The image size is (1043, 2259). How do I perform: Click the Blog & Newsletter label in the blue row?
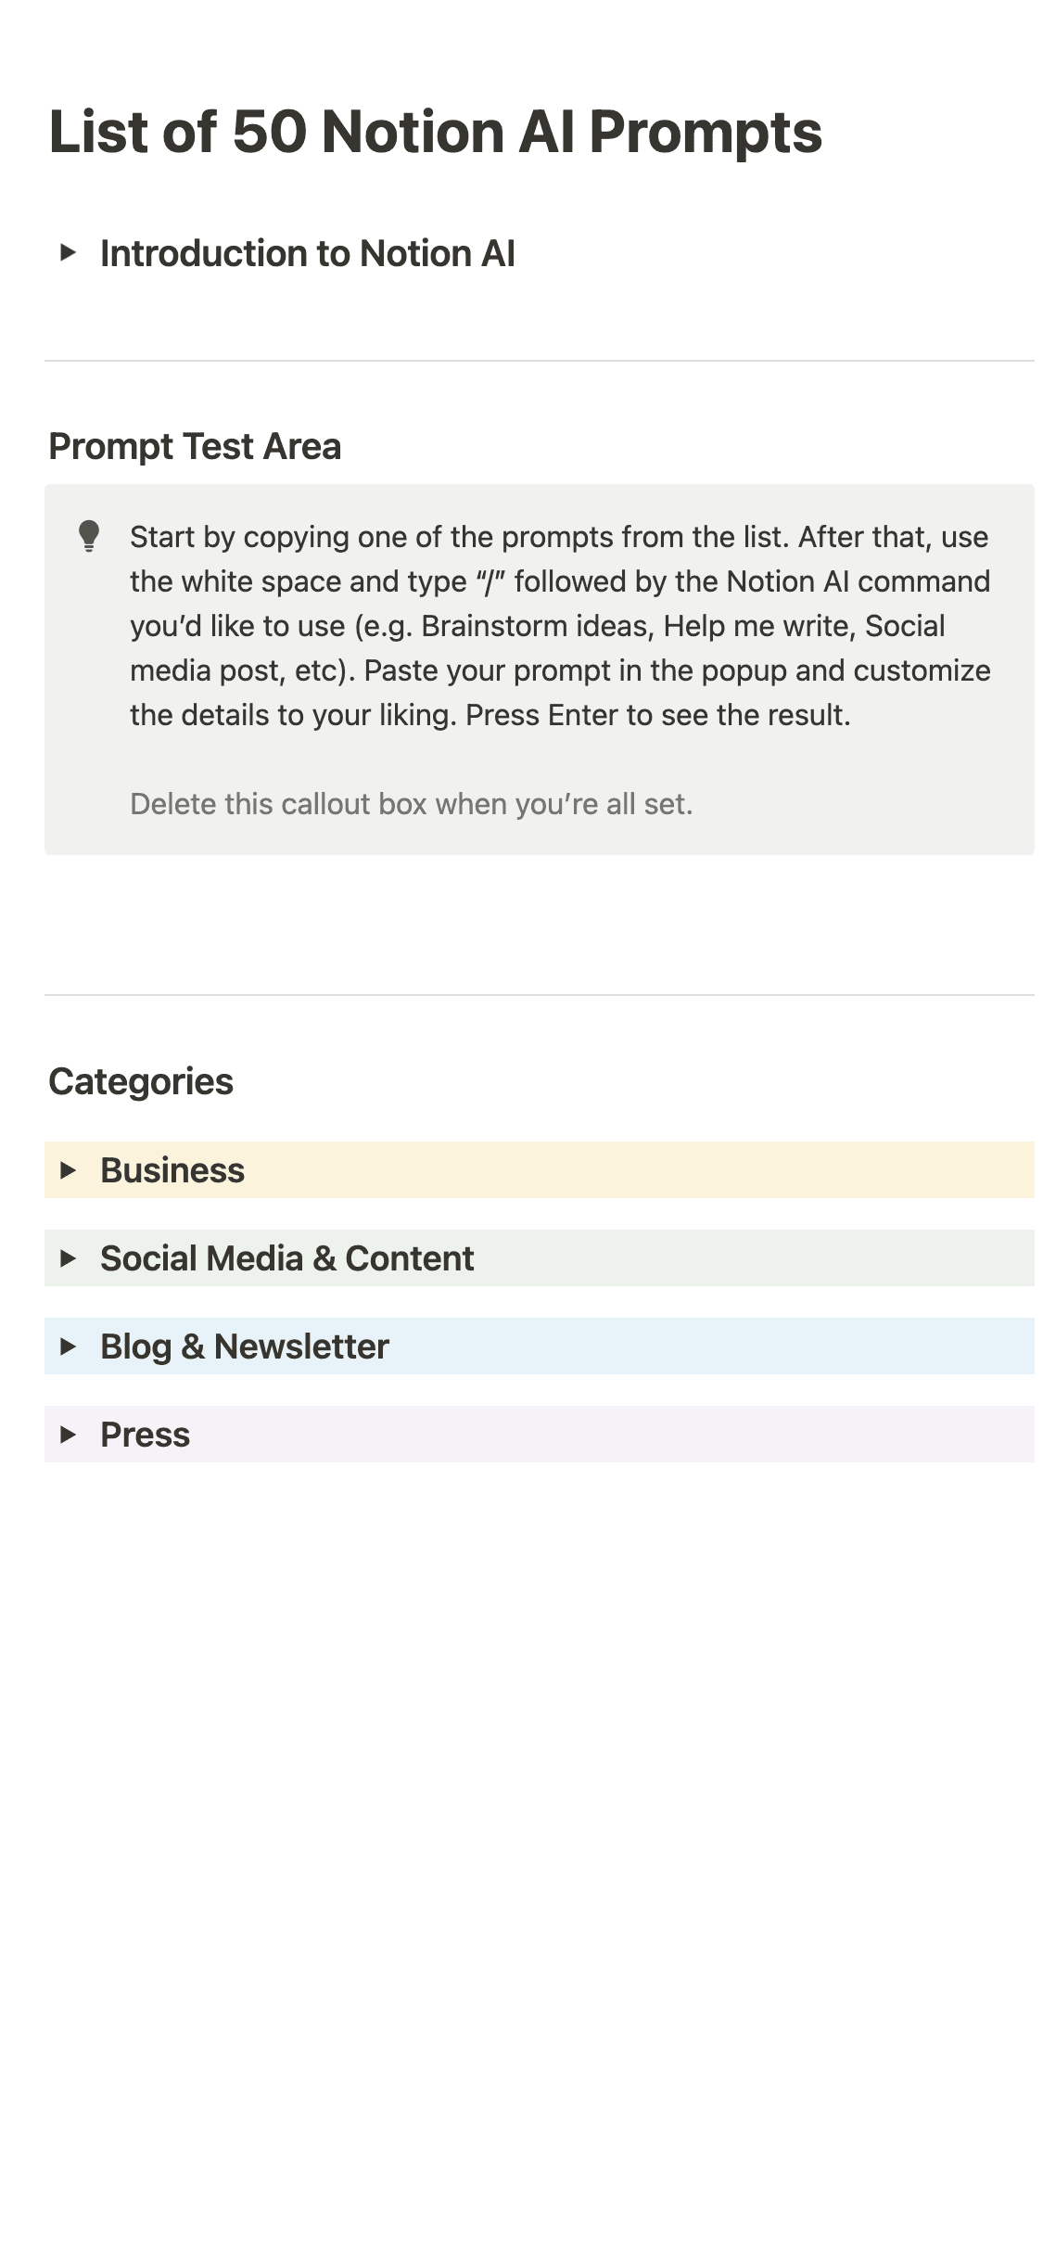(x=245, y=1346)
